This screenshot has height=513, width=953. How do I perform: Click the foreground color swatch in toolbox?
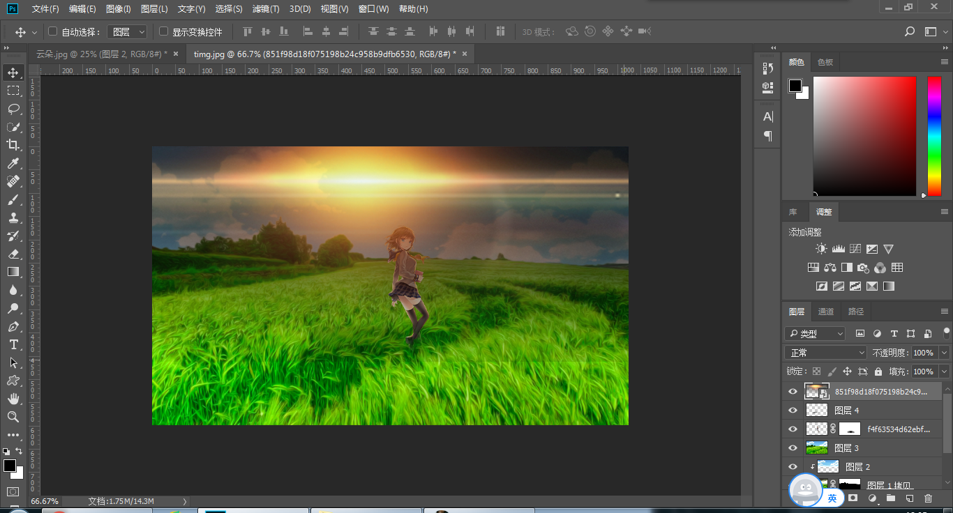(x=9, y=465)
